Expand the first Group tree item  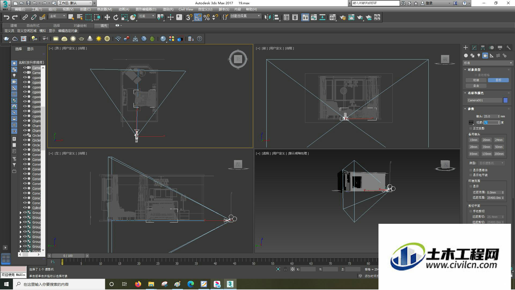pos(20,213)
